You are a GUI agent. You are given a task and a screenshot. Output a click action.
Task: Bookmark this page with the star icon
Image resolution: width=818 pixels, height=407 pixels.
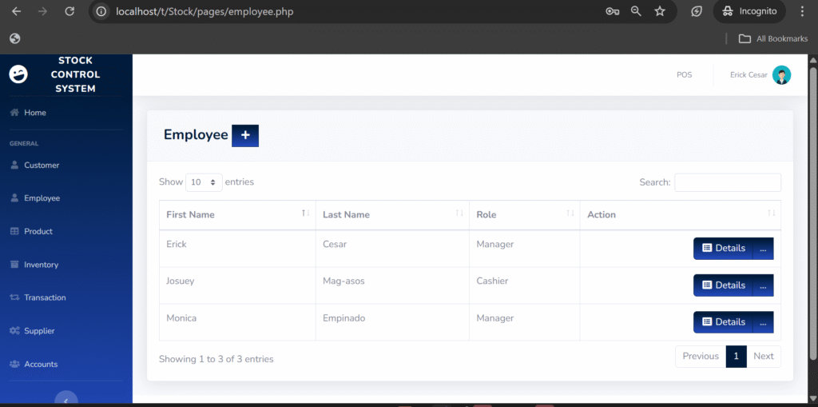point(660,11)
